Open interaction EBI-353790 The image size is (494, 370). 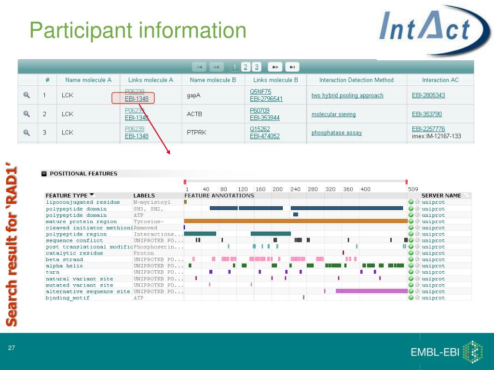coord(427,114)
